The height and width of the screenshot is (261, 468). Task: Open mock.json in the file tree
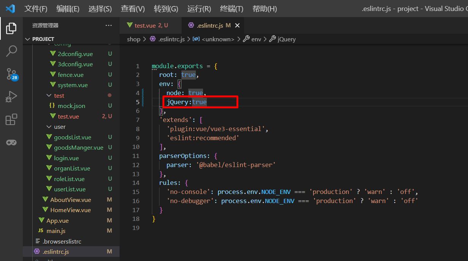tap(71, 106)
